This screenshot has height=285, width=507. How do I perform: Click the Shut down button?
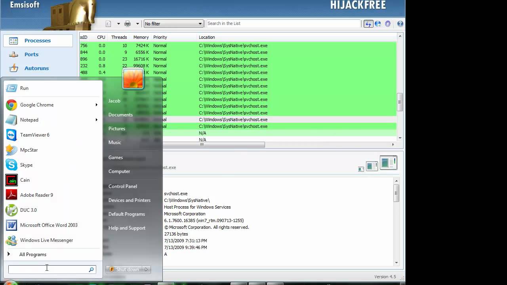[x=124, y=270]
